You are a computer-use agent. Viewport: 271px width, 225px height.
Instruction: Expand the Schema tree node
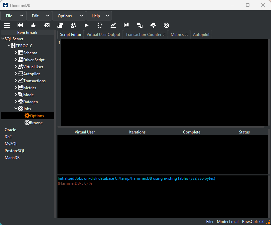tap(16, 52)
